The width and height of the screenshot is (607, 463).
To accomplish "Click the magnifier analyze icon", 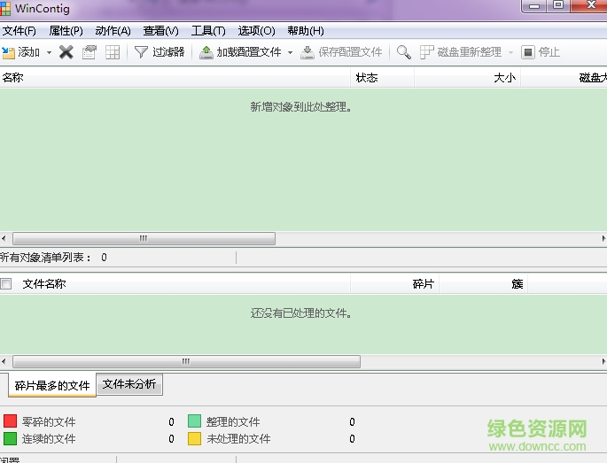I will point(404,52).
